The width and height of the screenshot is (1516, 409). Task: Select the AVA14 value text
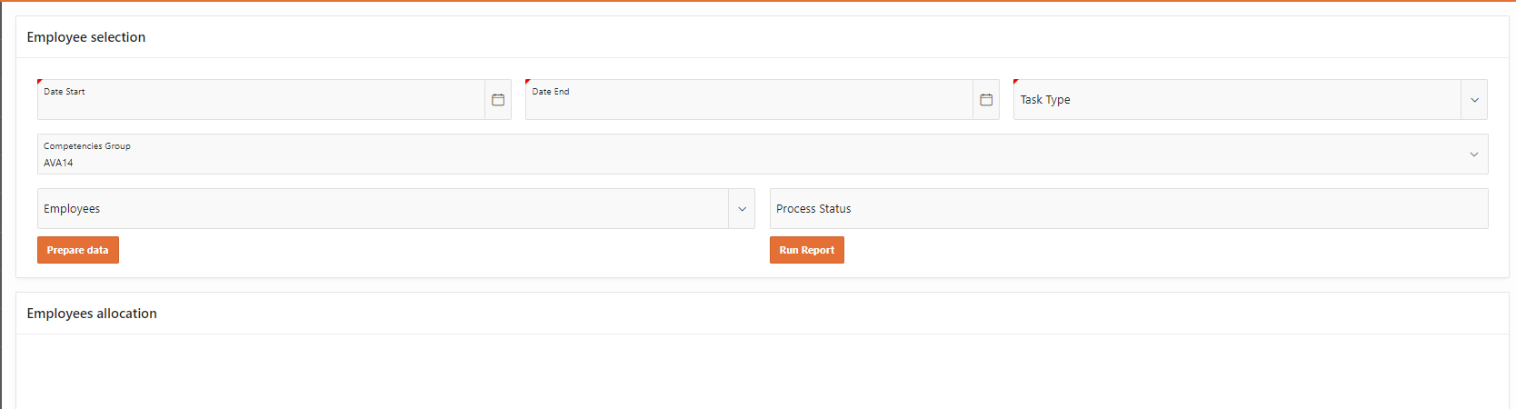tap(58, 163)
